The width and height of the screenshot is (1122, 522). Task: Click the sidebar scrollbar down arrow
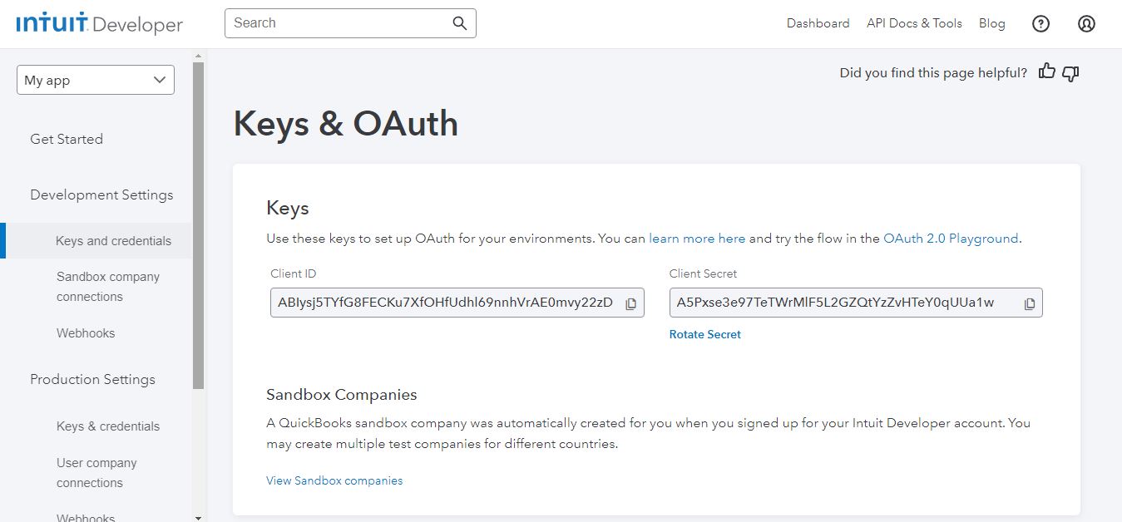pos(198,517)
